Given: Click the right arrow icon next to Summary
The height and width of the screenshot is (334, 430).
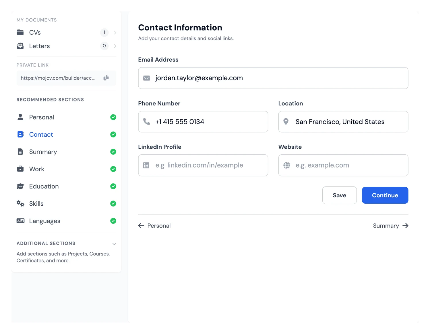Looking at the screenshot, I should click(x=405, y=226).
